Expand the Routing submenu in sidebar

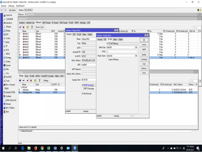click(x=8, y=57)
